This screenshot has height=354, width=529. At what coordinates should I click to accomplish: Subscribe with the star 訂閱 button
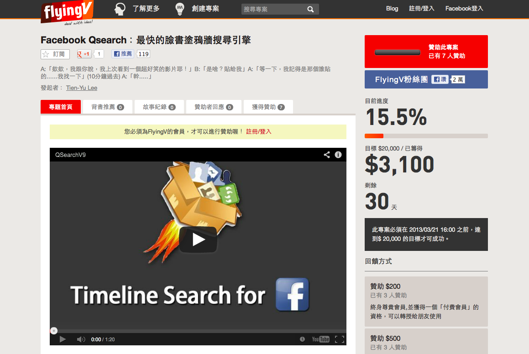point(55,54)
